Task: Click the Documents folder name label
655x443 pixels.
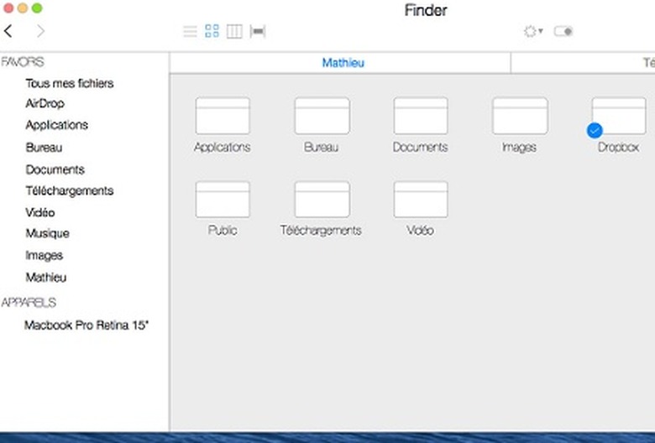Action: tap(420, 147)
